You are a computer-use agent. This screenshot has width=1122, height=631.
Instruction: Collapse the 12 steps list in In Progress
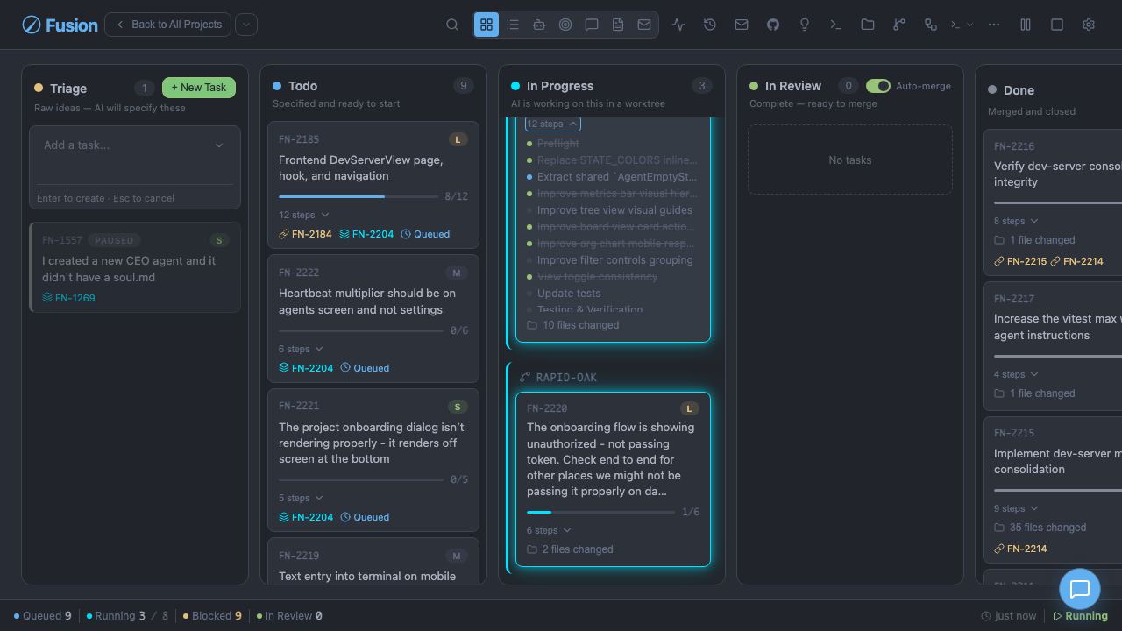[552, 124]
